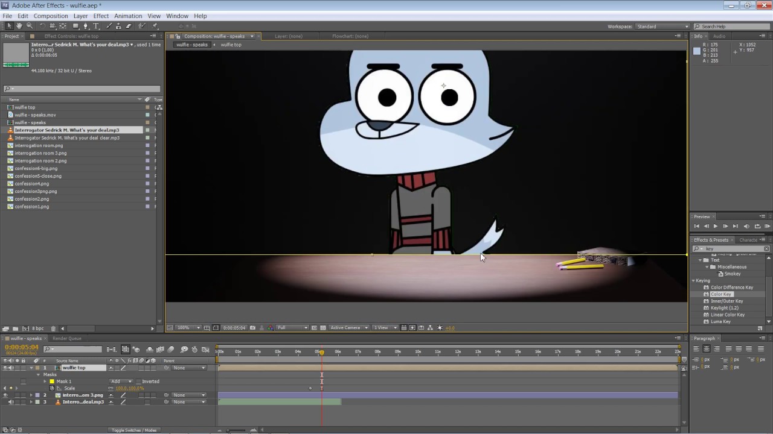The width and height of the screenshot is (773, 434).
Task: Click the Brainstorm icon in the timeline
Action: click(x=184, y=350)
